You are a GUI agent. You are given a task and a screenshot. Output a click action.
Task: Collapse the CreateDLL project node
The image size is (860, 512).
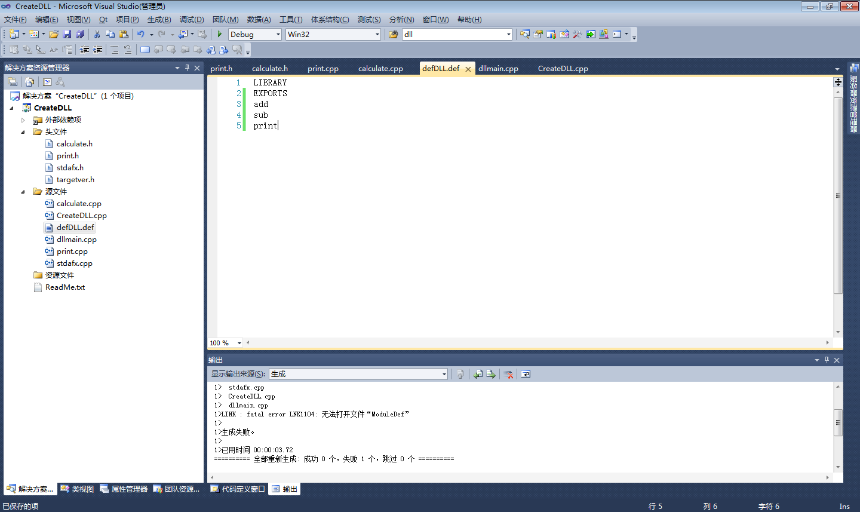(x=12, y=108)
